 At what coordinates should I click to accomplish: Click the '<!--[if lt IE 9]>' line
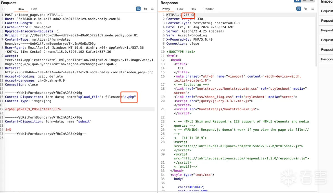pos(191,138)
